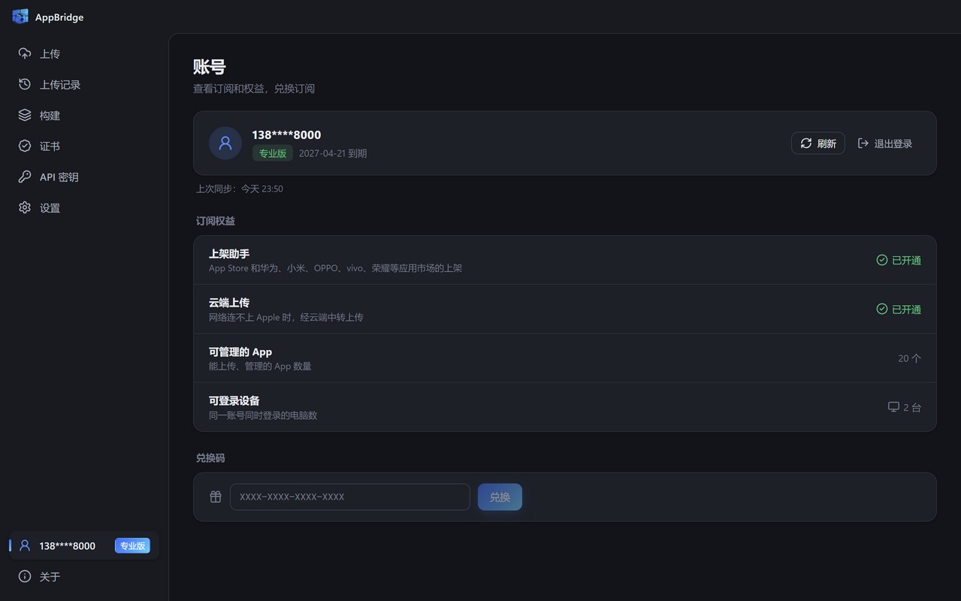The width and height of the screenshot is (961, 601).
Task: Open the 证书 section
Action: 84,146
